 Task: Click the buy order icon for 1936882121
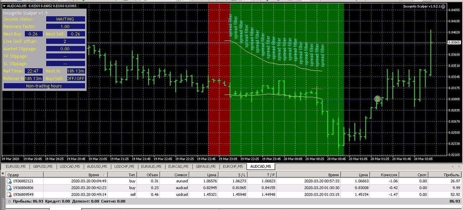point(9,181)
